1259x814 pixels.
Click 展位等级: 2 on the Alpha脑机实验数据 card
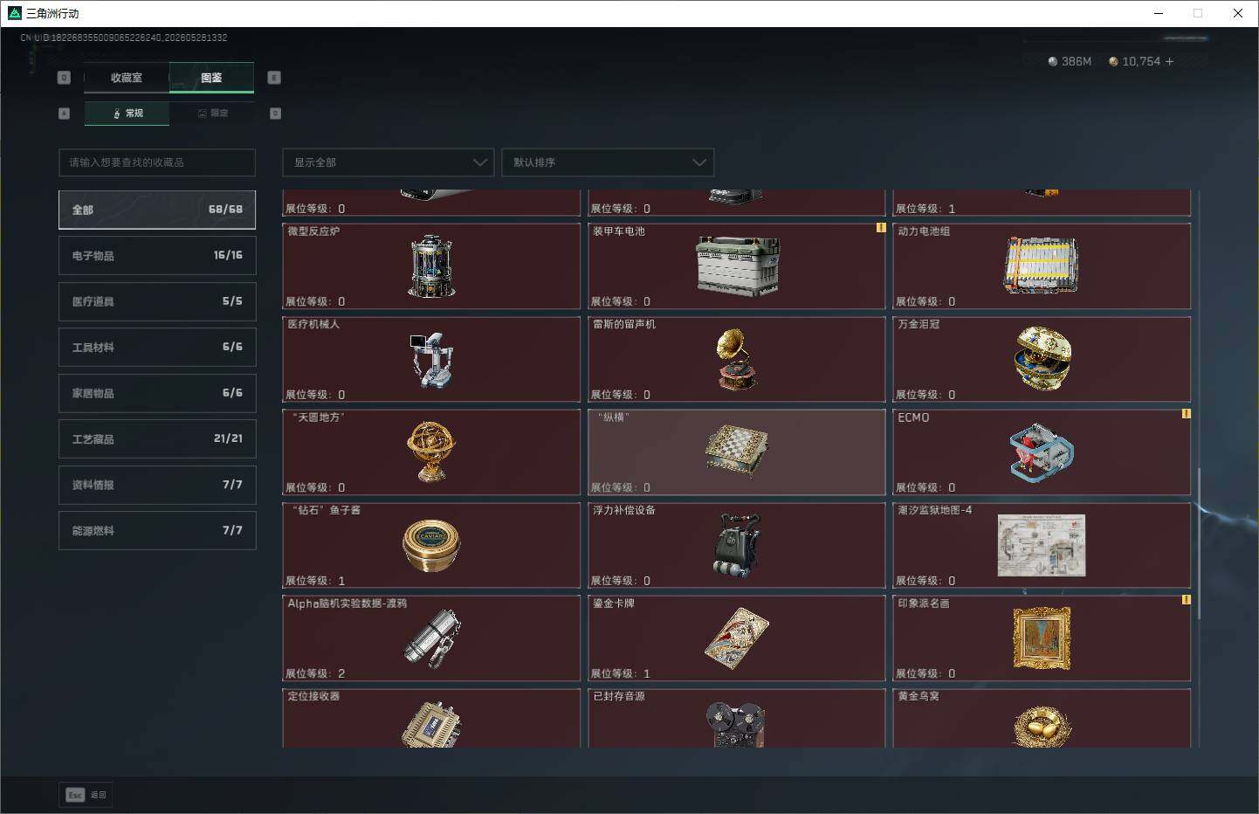coord(315,673)
